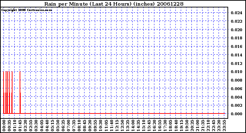Click the Copyright 2006 Cartronics.com text
246x133 pixels.
27,10
